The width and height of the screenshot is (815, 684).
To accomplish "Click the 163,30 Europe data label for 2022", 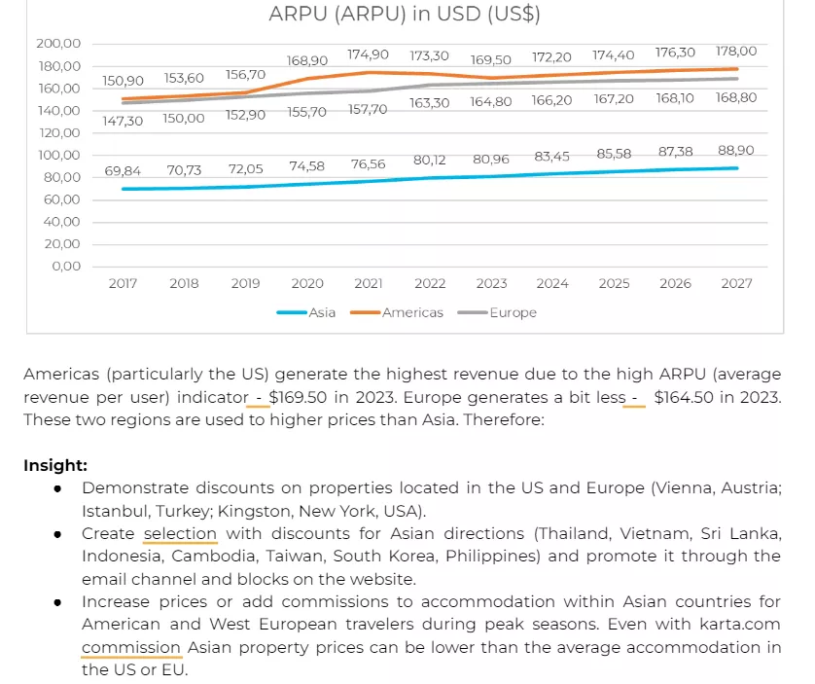I will coord(429,103).
